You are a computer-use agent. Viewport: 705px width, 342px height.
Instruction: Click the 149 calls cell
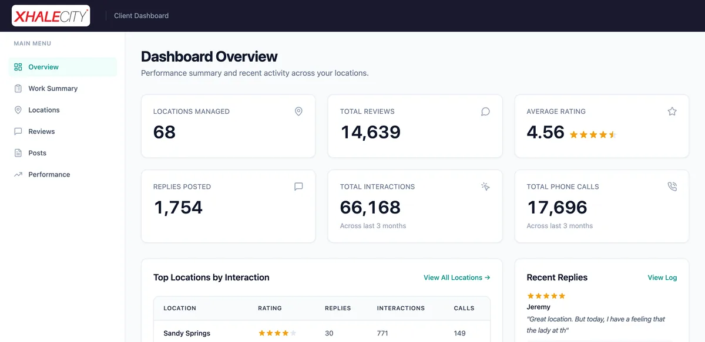(x=460, y=333)
